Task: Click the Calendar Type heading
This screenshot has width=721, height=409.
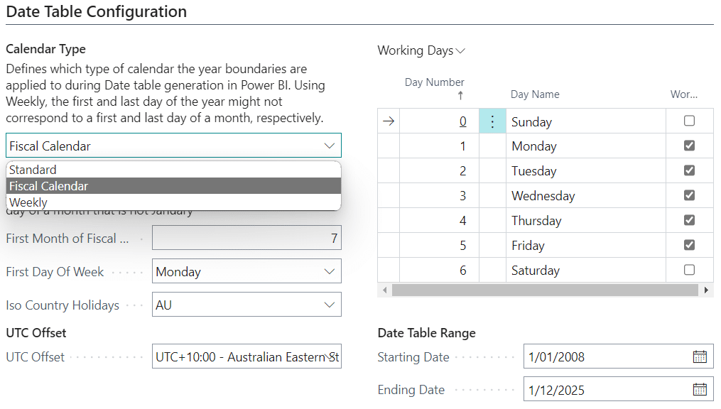Action: coord(45,49)
